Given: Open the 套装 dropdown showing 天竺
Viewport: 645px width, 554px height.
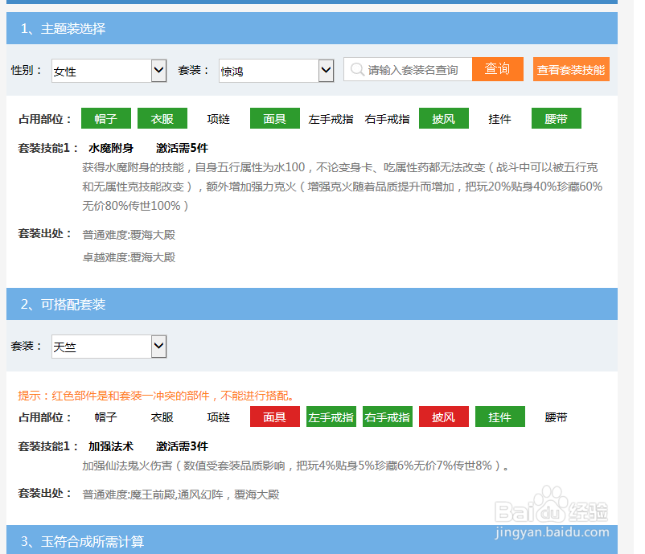Looking at the screenshot, I should [x=109, y=347].
